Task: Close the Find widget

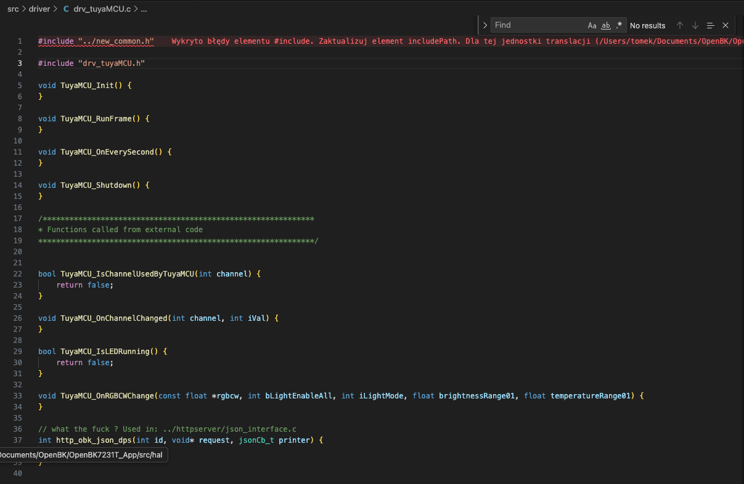Action: (726, 25)
